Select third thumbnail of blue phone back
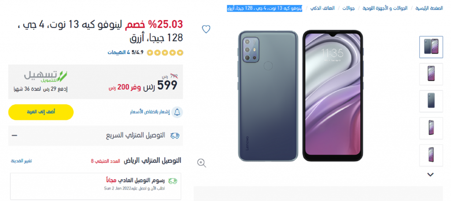Image resolution: width=451 pixels, height=201 pixels. (x=431, y=101)
